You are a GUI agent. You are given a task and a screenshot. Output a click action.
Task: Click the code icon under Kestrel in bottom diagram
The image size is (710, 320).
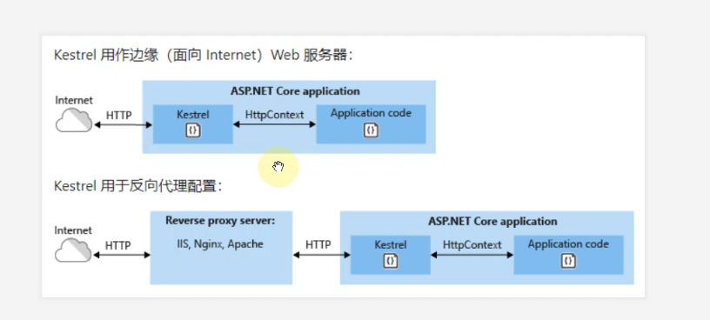[391, 261]
